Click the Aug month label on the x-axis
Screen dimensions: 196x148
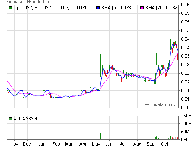click(138, 144)
